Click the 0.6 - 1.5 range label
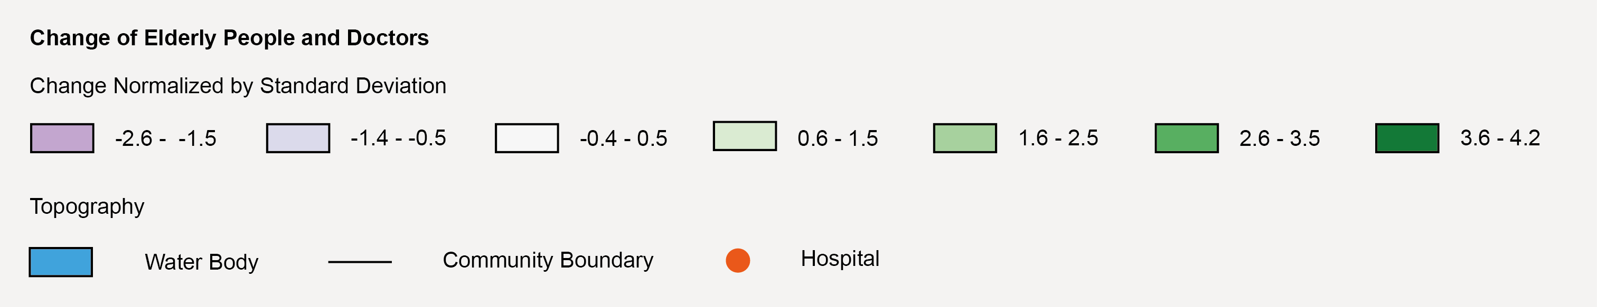The height and width of the screenshot is (307, 1597). (x=838, y=138)
